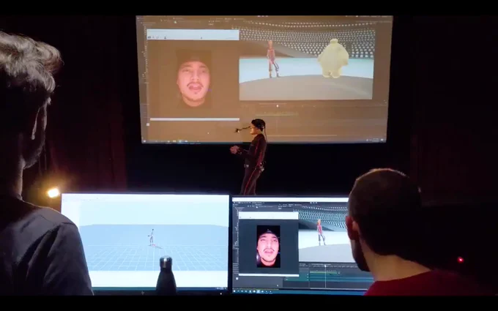This screenshot has width=498, height=311.
Task: Select the face capture video on the projected screen
Action: pos(194,80)
